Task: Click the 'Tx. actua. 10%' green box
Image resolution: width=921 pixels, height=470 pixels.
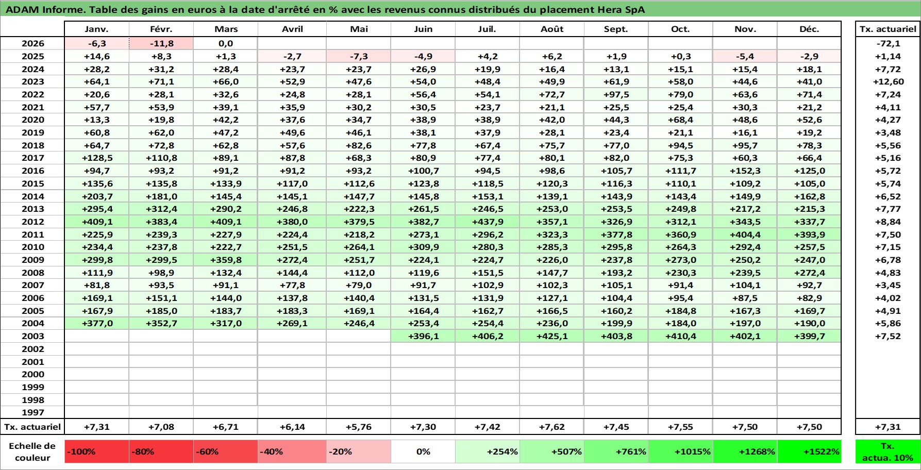Action: pos(887,451)
